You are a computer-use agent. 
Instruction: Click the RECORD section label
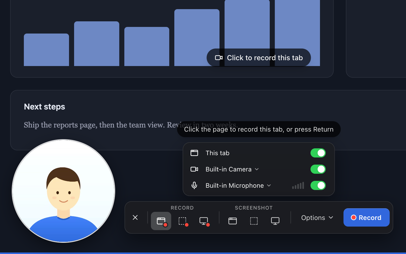pos(182,208)
